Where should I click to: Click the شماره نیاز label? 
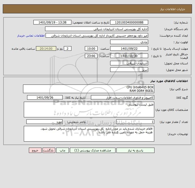181,22
